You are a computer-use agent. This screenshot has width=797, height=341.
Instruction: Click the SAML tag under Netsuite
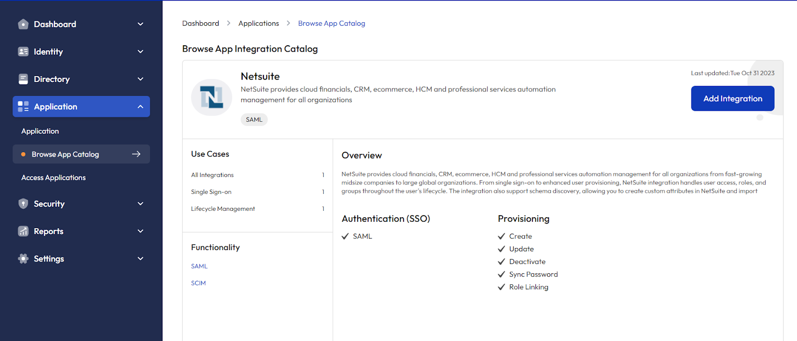pyautogui.click(x=254, y=120)
